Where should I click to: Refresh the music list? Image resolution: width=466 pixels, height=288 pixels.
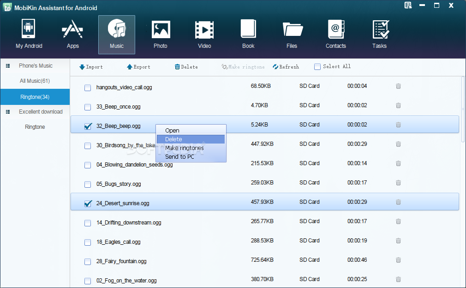[286, 67]
